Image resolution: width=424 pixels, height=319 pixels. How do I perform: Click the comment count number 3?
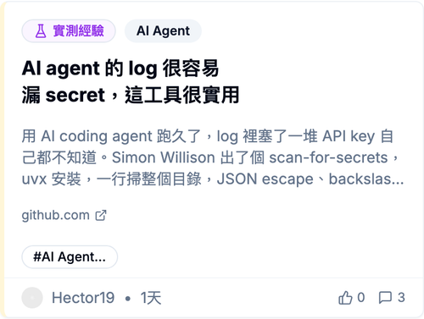[x=401, y=298]
